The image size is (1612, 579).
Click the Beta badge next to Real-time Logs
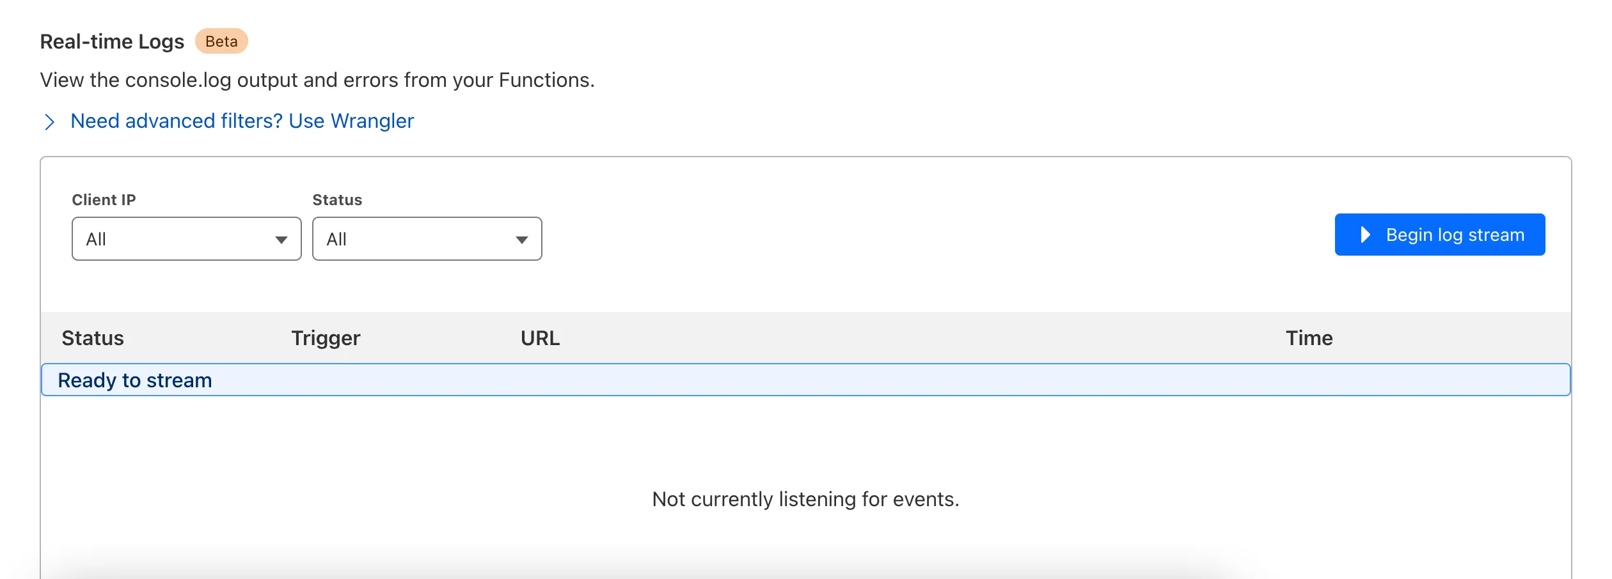[x=221, y=41]
